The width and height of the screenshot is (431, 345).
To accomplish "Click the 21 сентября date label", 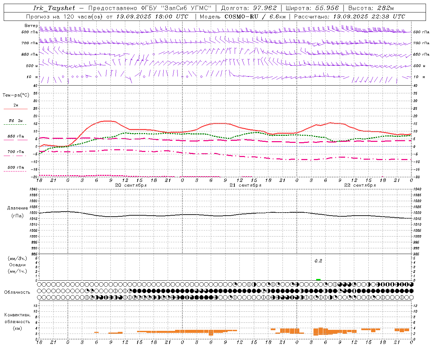I will [245, 185].
